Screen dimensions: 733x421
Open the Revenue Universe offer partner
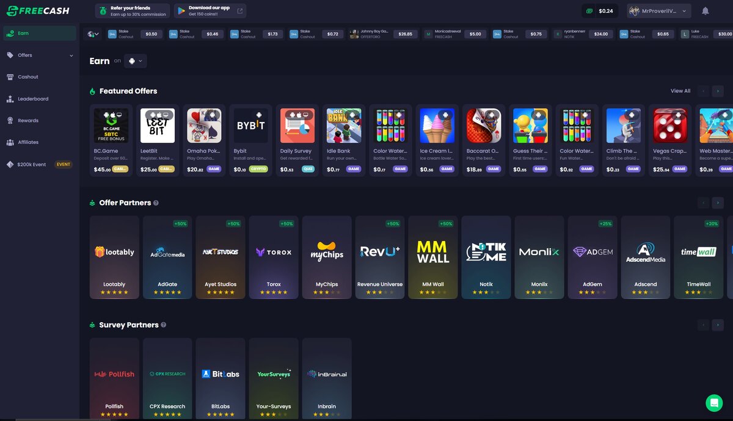(380, 257)
